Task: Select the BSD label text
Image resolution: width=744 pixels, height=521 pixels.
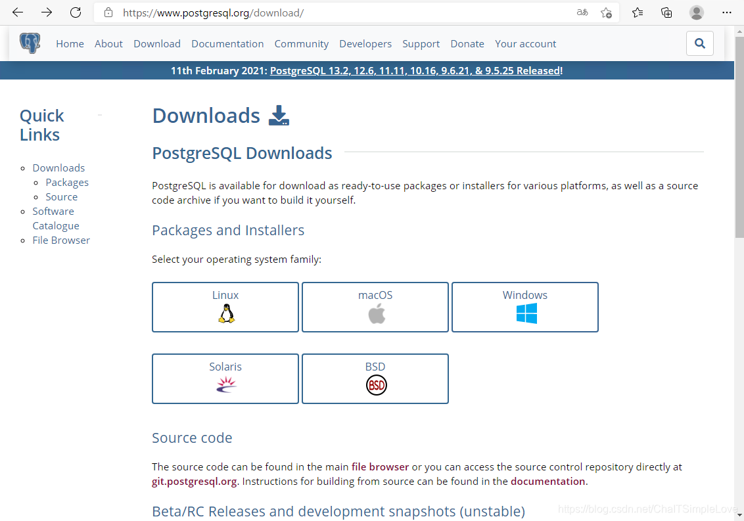Action: click(375, 367)
